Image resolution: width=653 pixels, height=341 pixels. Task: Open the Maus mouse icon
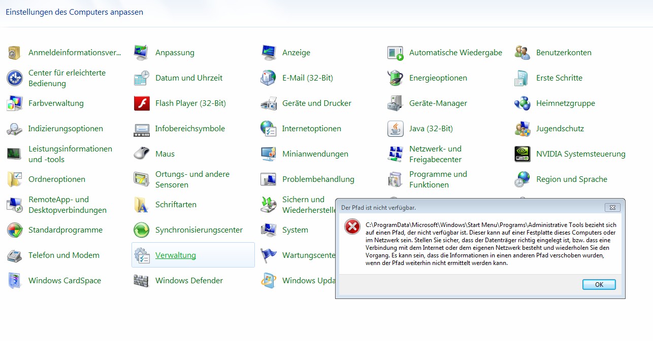[141, 154]
